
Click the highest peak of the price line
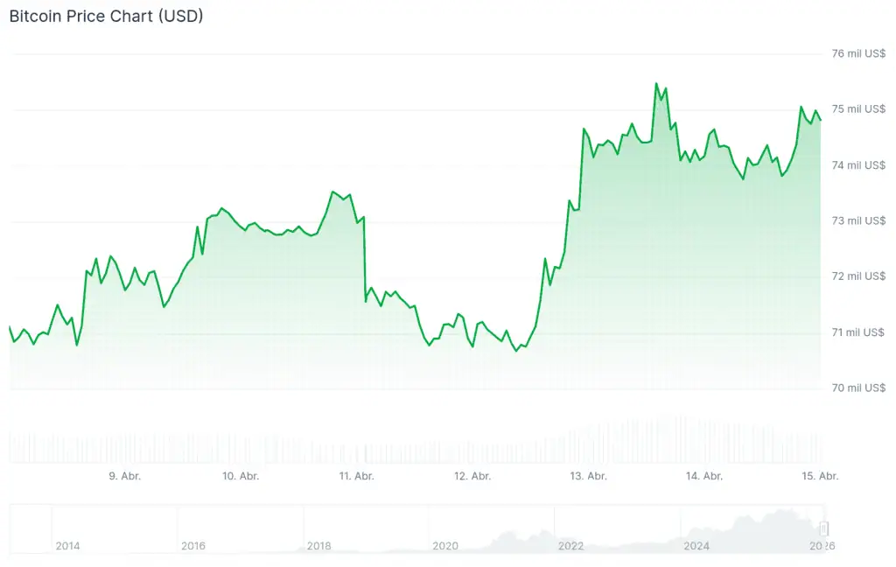pyautogui.click(x=656, y=84)
